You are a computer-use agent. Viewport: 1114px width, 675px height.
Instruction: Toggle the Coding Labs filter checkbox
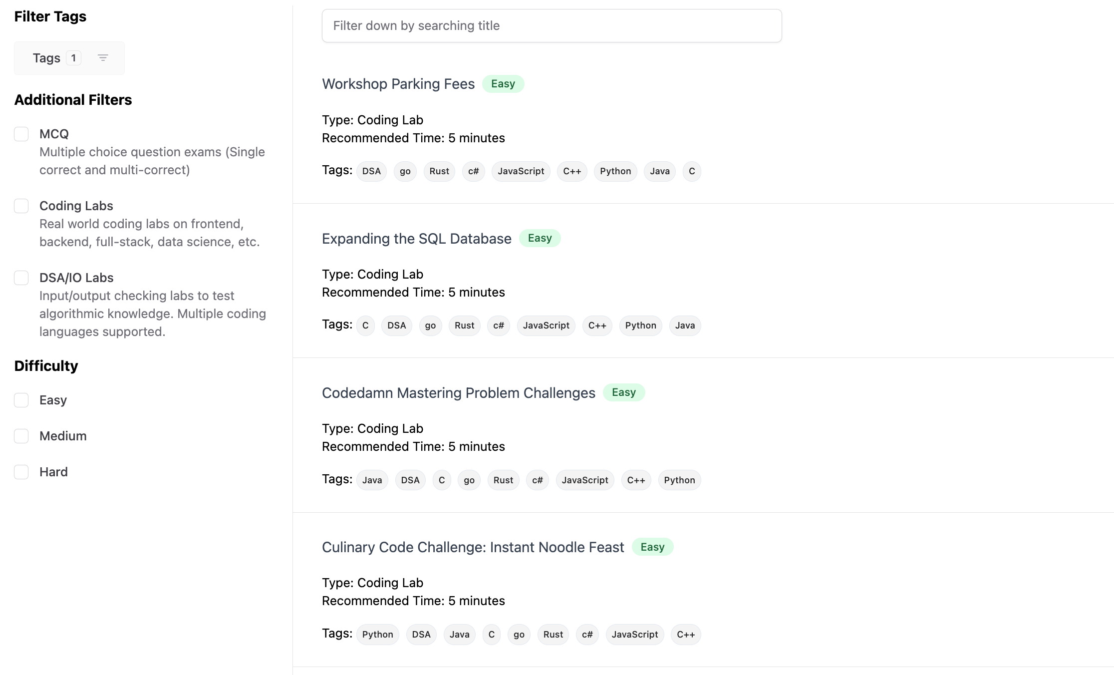pyautogui.click(x=22, y=205)
